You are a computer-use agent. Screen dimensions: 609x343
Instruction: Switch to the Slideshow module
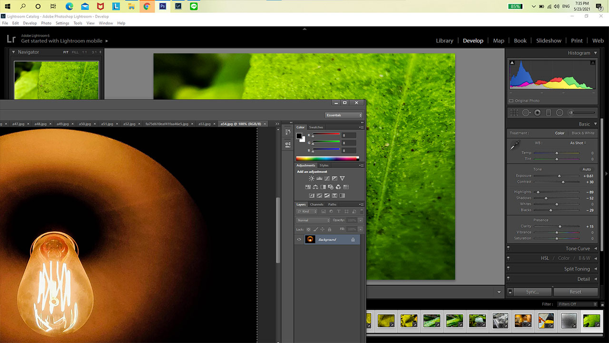point(549,40)
